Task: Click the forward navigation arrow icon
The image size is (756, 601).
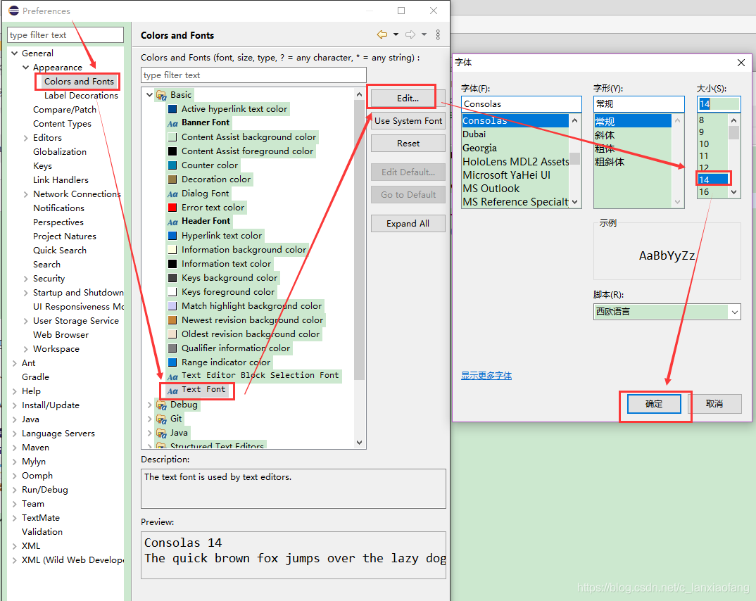Action: tap(410, 34)
